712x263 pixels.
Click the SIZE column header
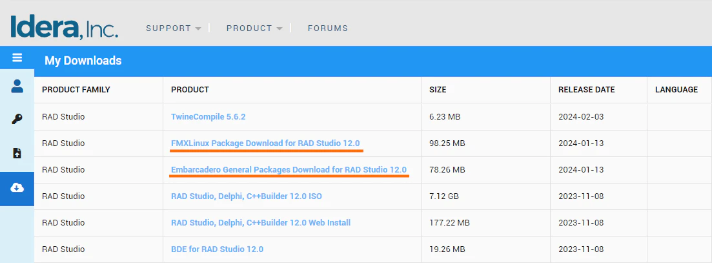click(438, 89)
